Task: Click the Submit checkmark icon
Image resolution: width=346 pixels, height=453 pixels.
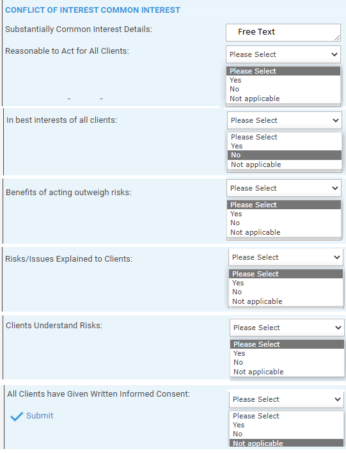Action: click(17, 417)
